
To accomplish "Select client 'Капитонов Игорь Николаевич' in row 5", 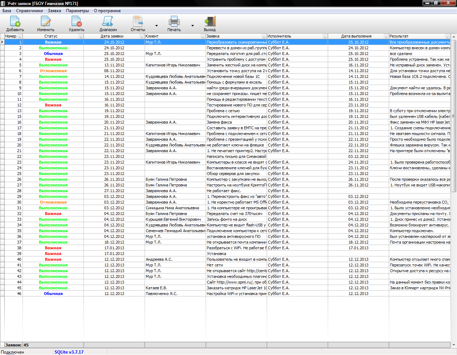I will 175,65.
